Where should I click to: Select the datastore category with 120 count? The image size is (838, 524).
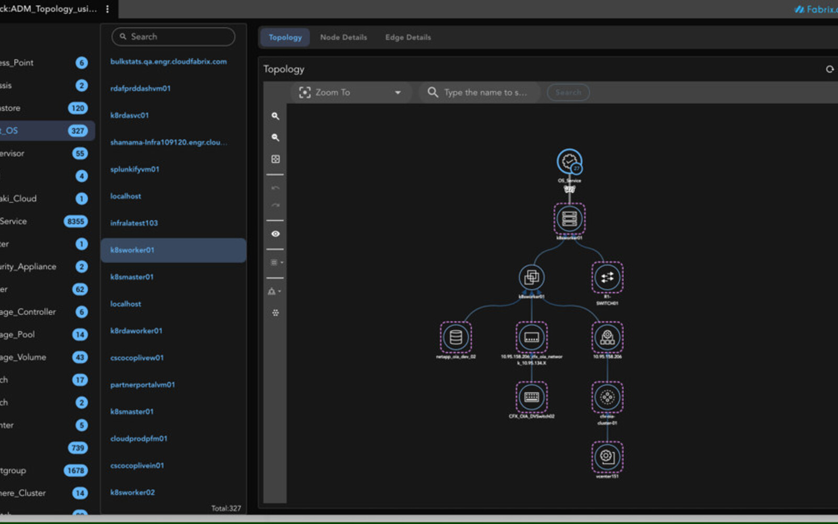tap(47, 108)
